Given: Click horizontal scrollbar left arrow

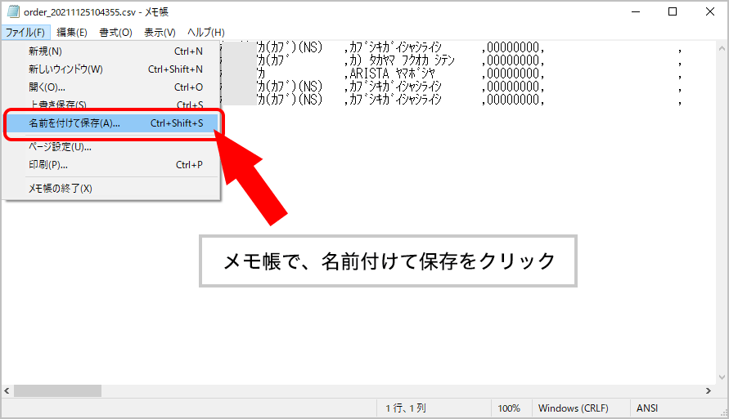Looking at the screenshot, I should pyautogui.click(x=7, y=390).
